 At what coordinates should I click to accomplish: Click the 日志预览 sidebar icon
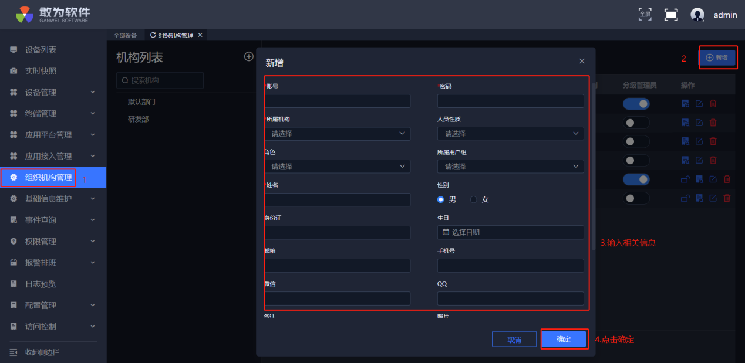[x=14, y=284]
